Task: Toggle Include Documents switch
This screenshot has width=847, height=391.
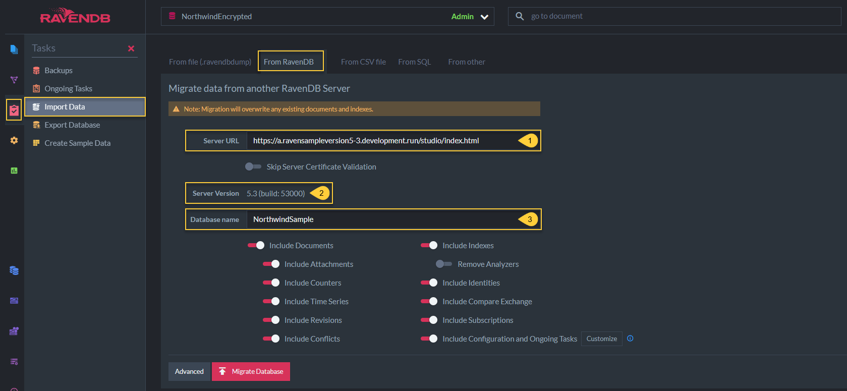Action: pos(256,245)
